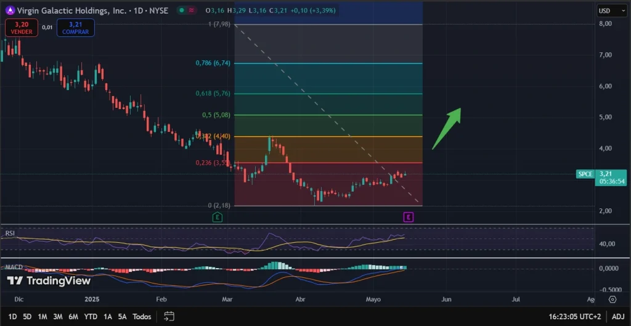Screen dimensions: 631x326
Task: Select the 1M time range
Action: pos(43,317)
